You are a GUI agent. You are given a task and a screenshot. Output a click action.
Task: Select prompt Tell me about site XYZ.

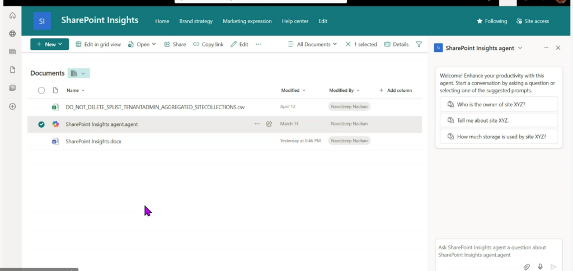(499, 120)
